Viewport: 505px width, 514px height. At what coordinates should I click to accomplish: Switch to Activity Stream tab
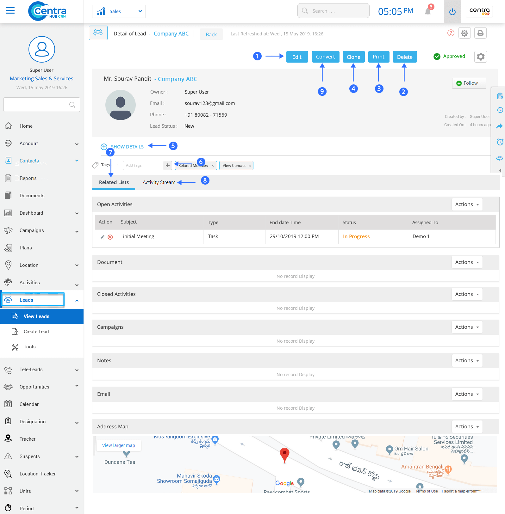tap(159, 182)
